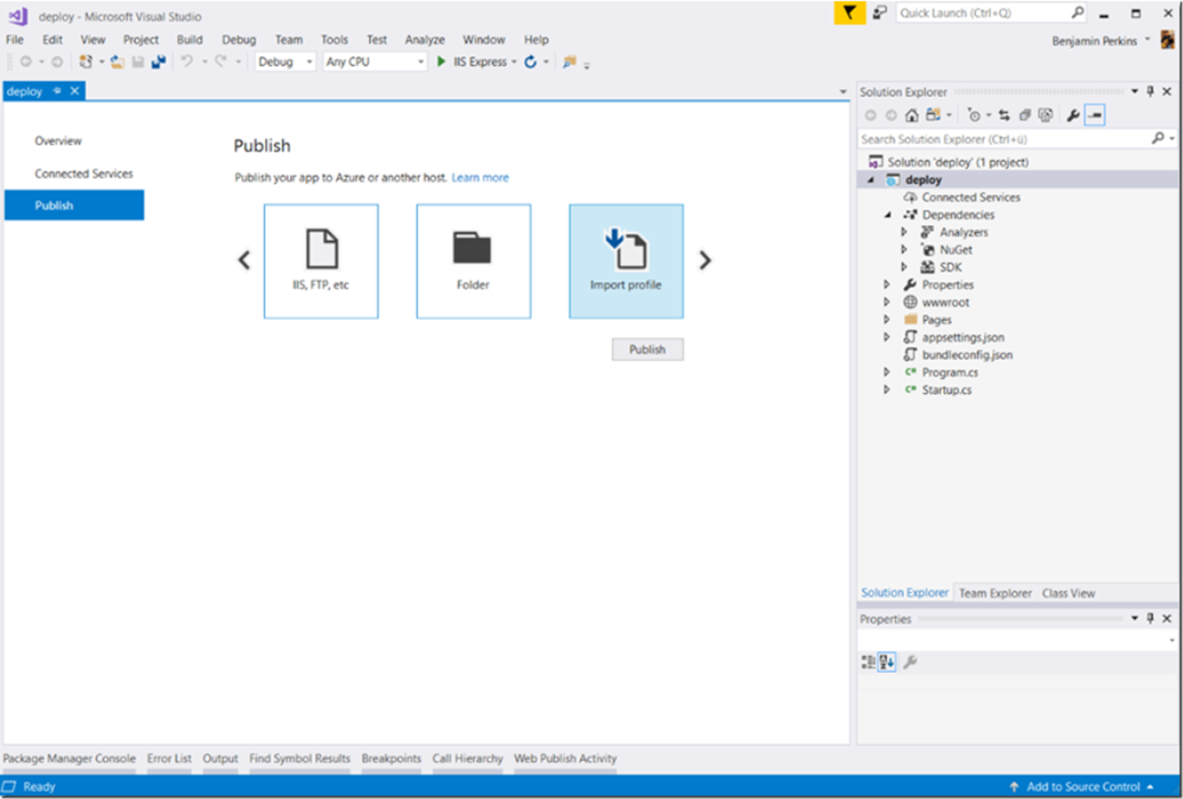Start debugging with IIS Express play icon

pyautogui.click(x=441, y=62)
